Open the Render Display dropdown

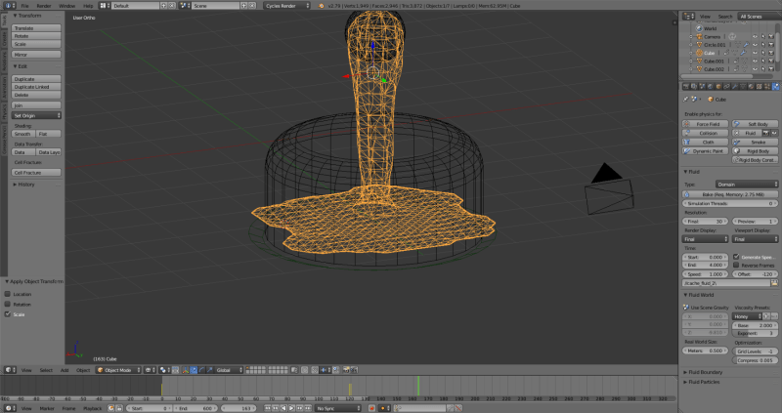705,239
